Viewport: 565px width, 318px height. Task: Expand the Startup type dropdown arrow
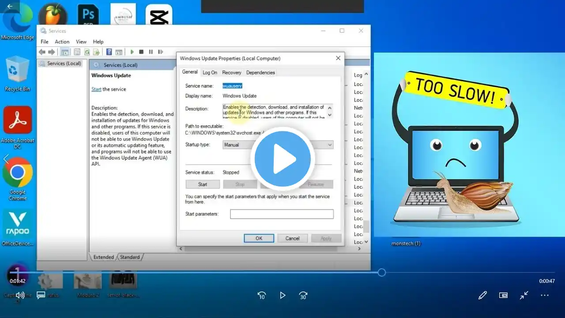(329, 145)
